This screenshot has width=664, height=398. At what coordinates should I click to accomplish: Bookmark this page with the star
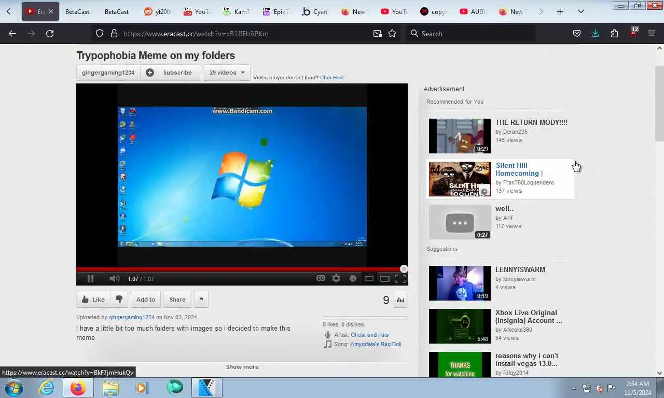click(392, 33)
